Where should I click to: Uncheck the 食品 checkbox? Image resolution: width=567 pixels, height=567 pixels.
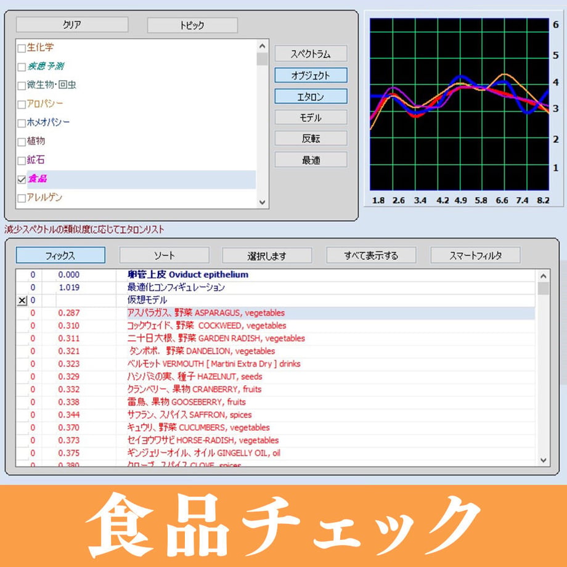pos(22,179)
